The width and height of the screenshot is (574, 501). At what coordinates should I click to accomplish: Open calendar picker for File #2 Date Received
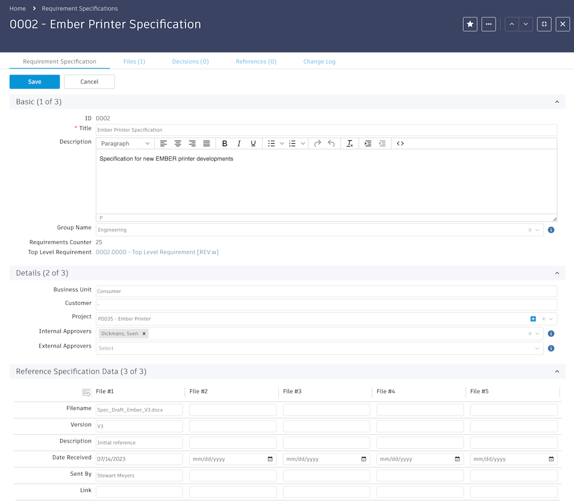coord(270,459)
